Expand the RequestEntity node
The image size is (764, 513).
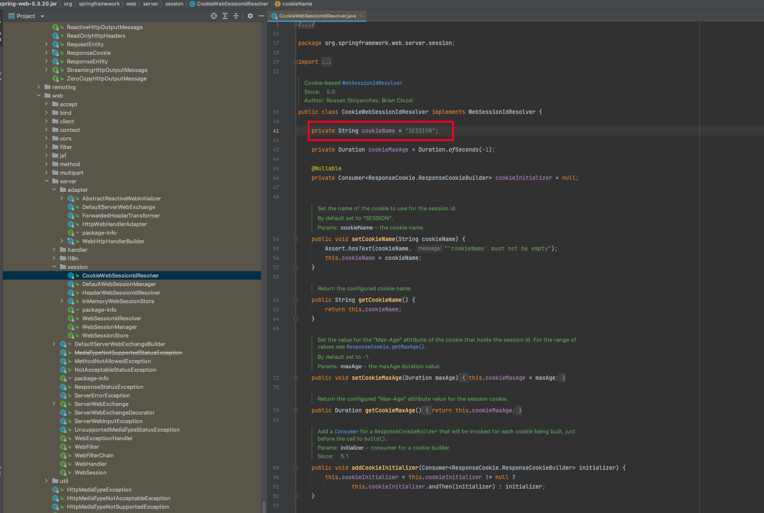46,44
